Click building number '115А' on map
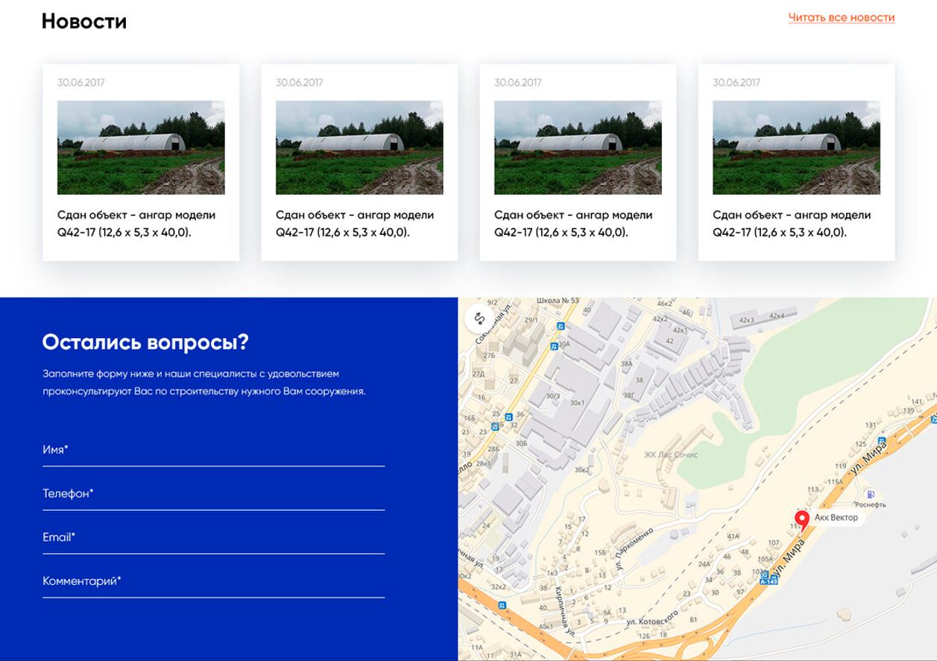The height and width of the screenshot is (661, 937). (x=835, y=482)
